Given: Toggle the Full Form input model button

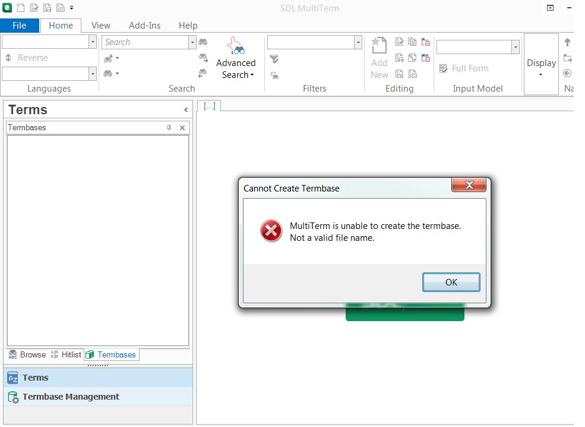Looking at the screenshot, I should click(464, 68).
